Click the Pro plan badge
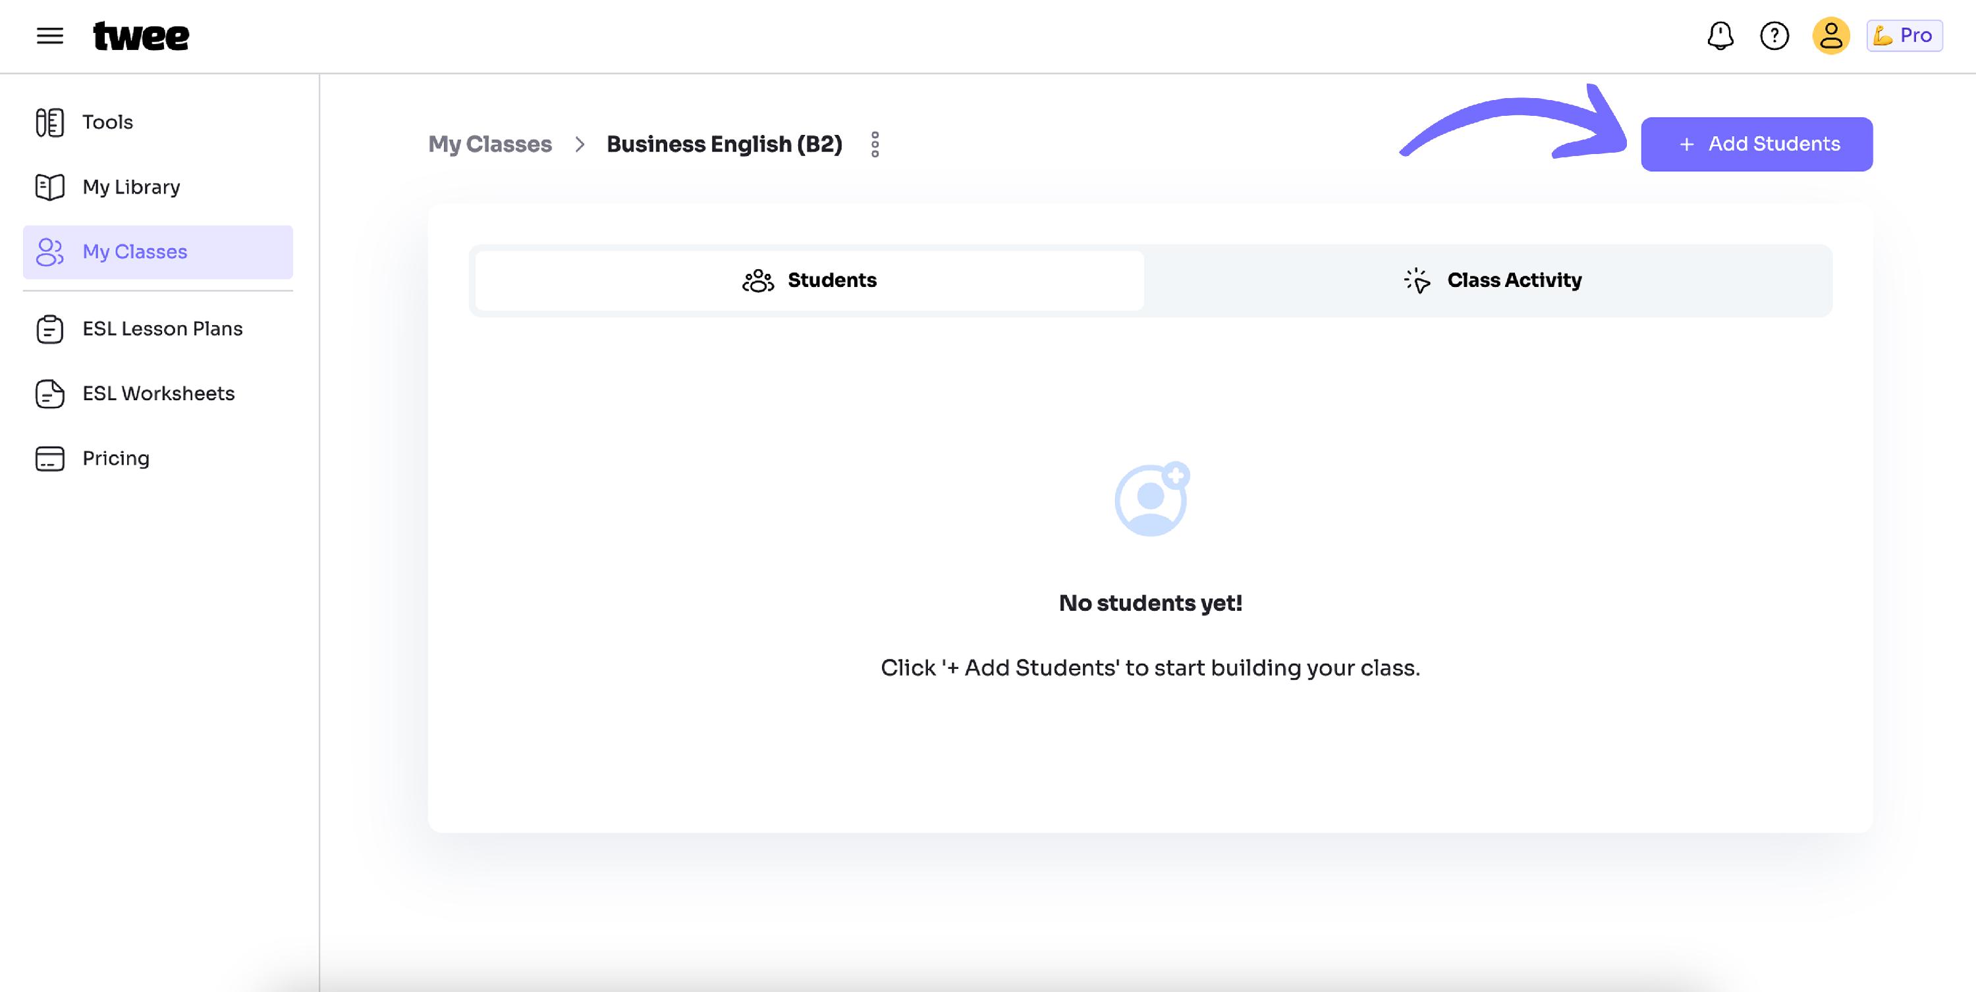1976x992 pixels. coord(1904,36)
